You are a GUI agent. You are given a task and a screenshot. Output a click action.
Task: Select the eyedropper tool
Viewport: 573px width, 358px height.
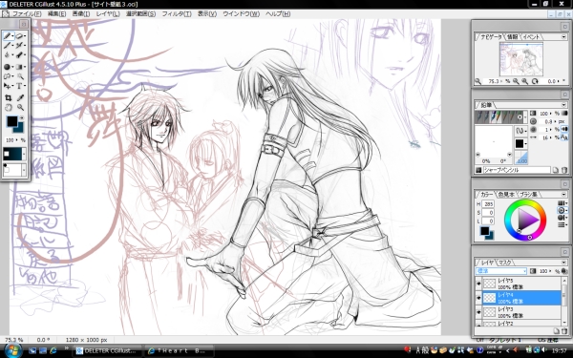pyautogui.click(x=20, y=97)
